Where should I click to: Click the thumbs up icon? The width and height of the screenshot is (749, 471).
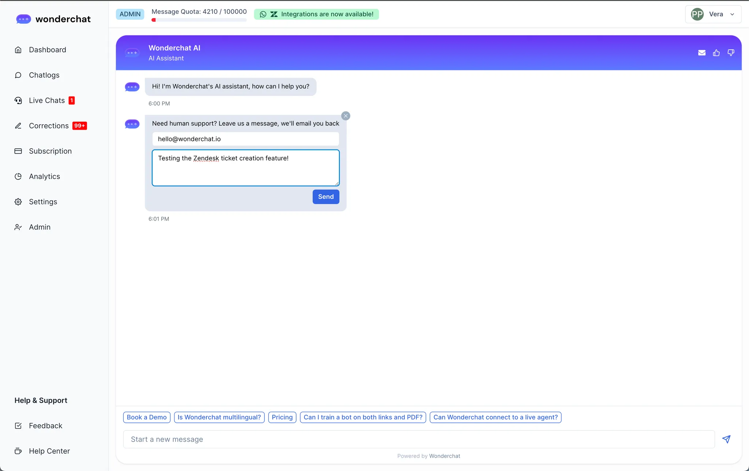click(716, 53)
